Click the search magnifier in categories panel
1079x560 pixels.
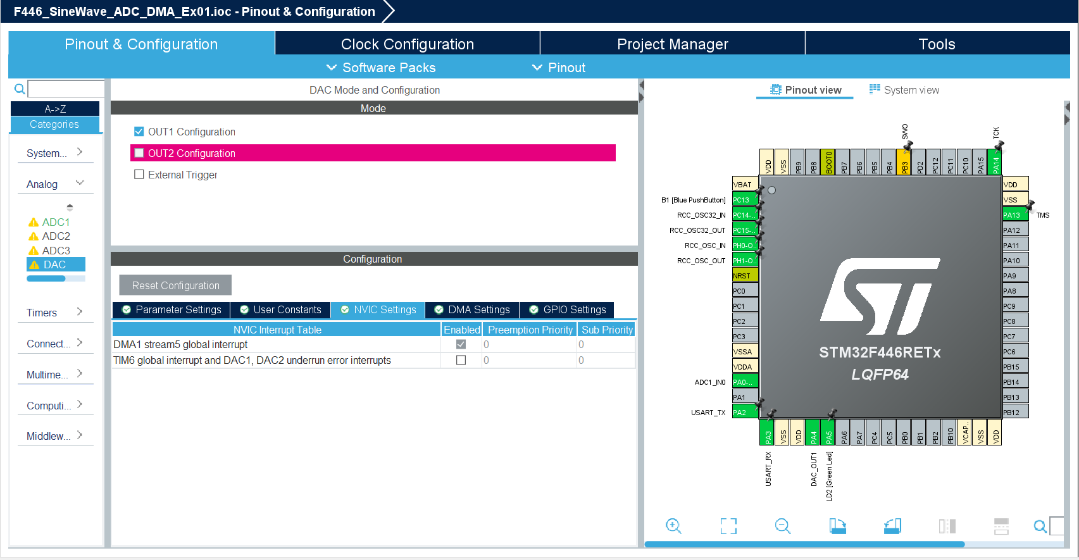click(20, 89)
